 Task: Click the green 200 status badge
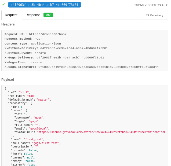point(48,15)
